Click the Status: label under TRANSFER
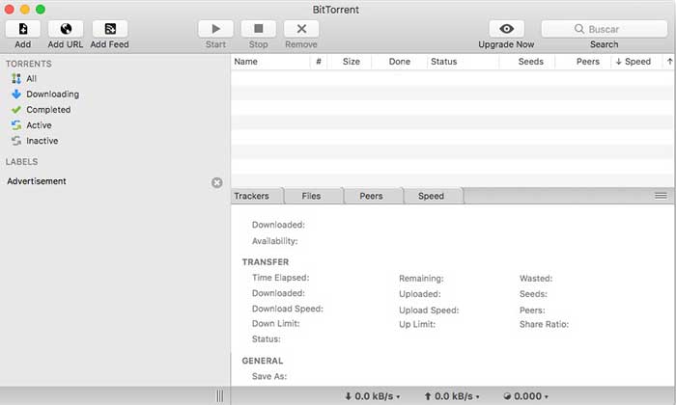Screen dimensions: 676x405 [266, 339]
